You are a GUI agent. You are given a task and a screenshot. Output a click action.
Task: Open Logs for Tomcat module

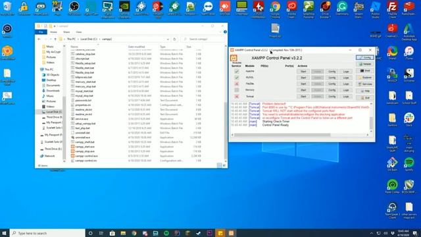point(346,97)
